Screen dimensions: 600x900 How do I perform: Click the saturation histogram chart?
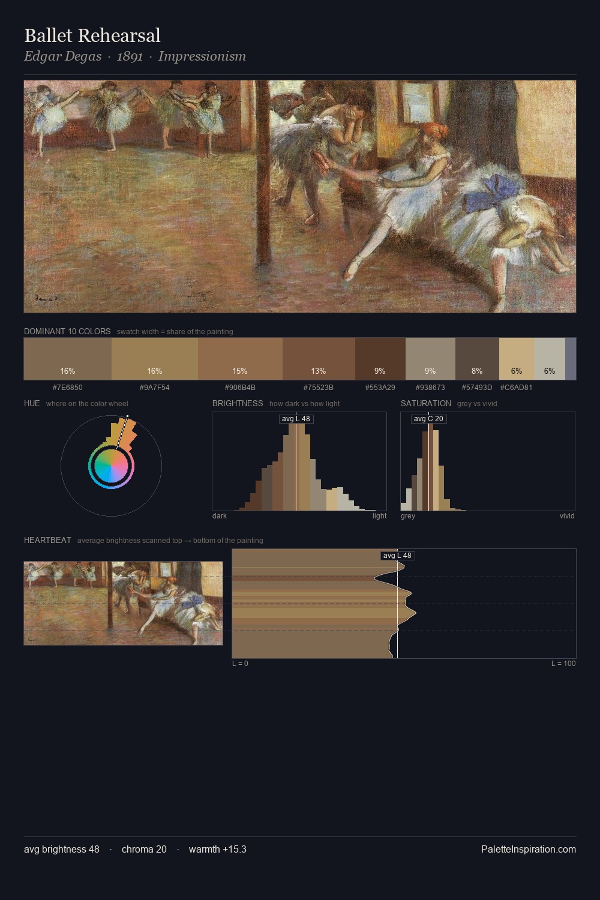(x=488, y=461)
